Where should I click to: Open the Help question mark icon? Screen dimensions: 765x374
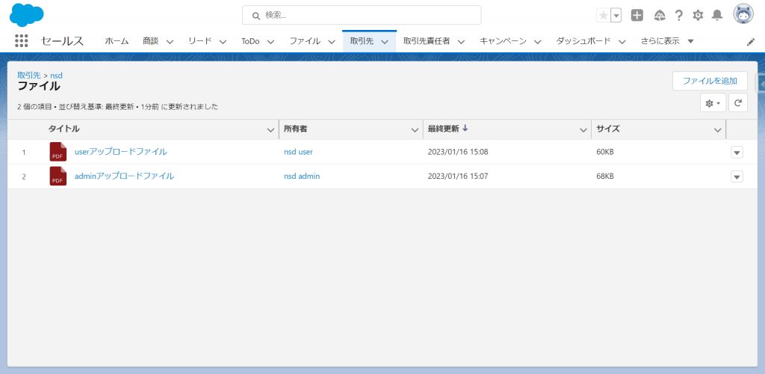click(x=678, y=15)
